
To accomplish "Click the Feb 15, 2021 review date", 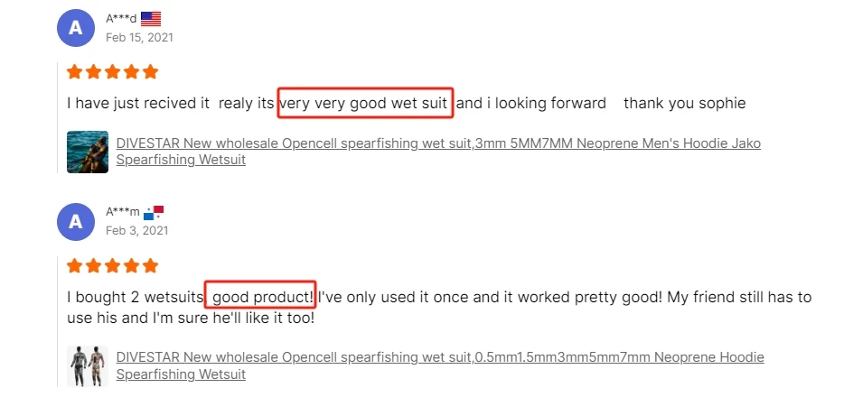I will point(139,38).
